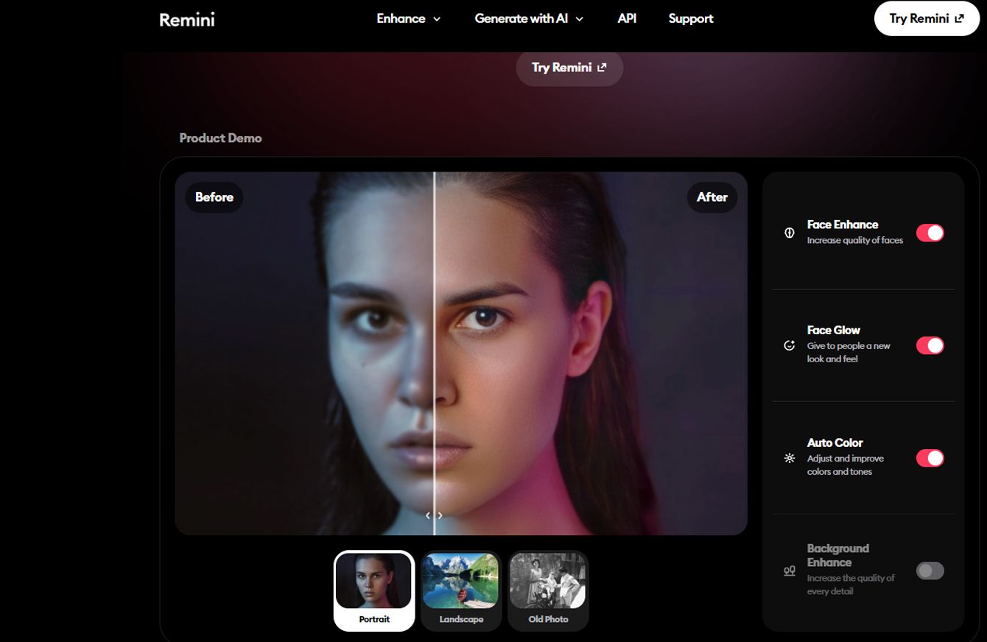Turn off the Face Glow switch
The width and height of the screenshot is (987, 642).
(930, 345)
